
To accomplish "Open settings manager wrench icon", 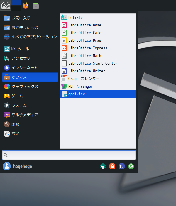I will pos(103,166).
